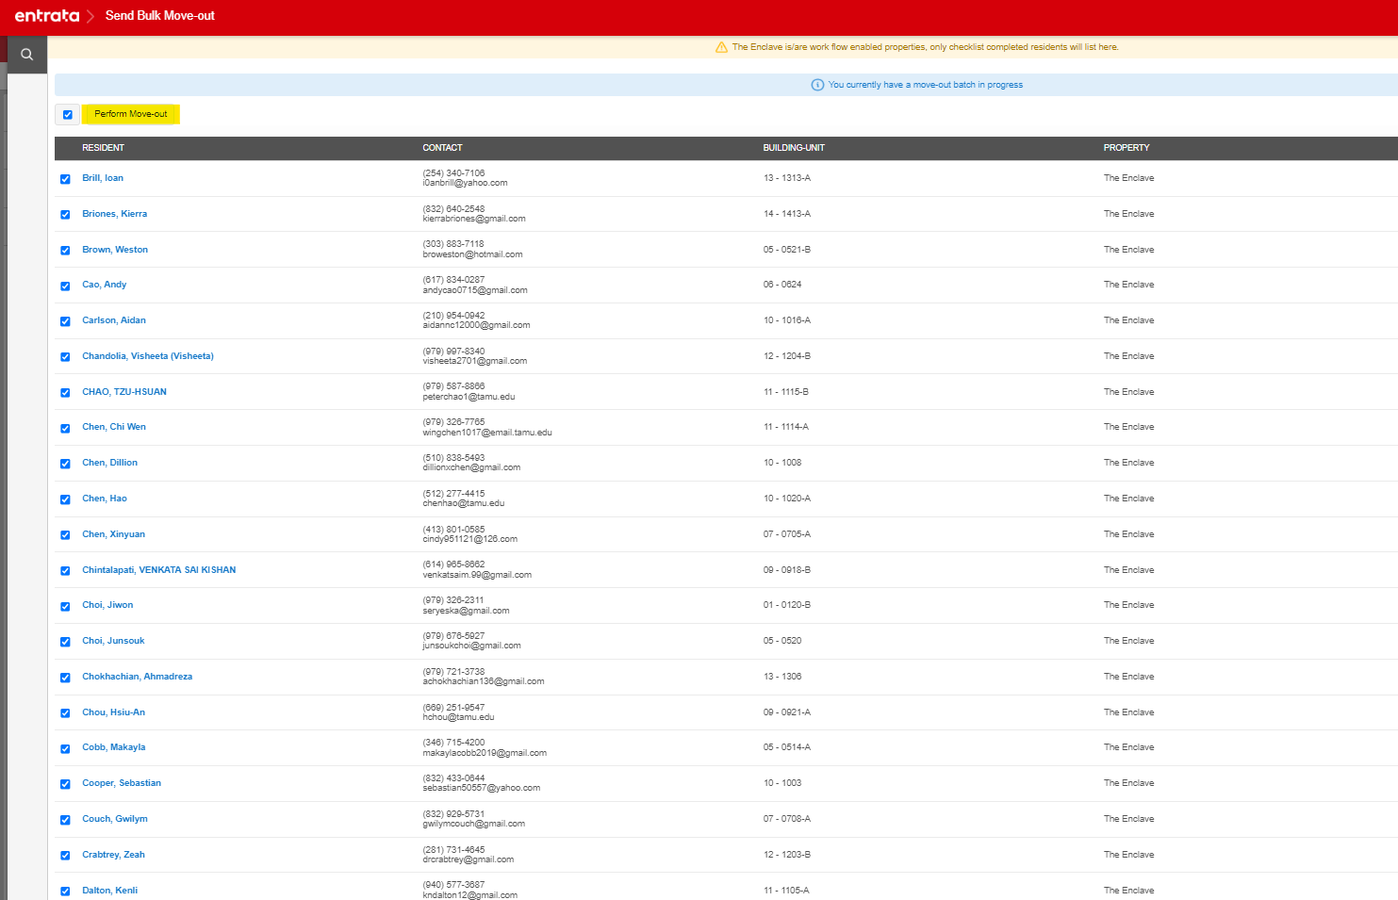Toggle the checkbox for Cao, Andy
The height and width of the screenshot is (900, 1398).
pyautogui.click(x=65, y=286)
